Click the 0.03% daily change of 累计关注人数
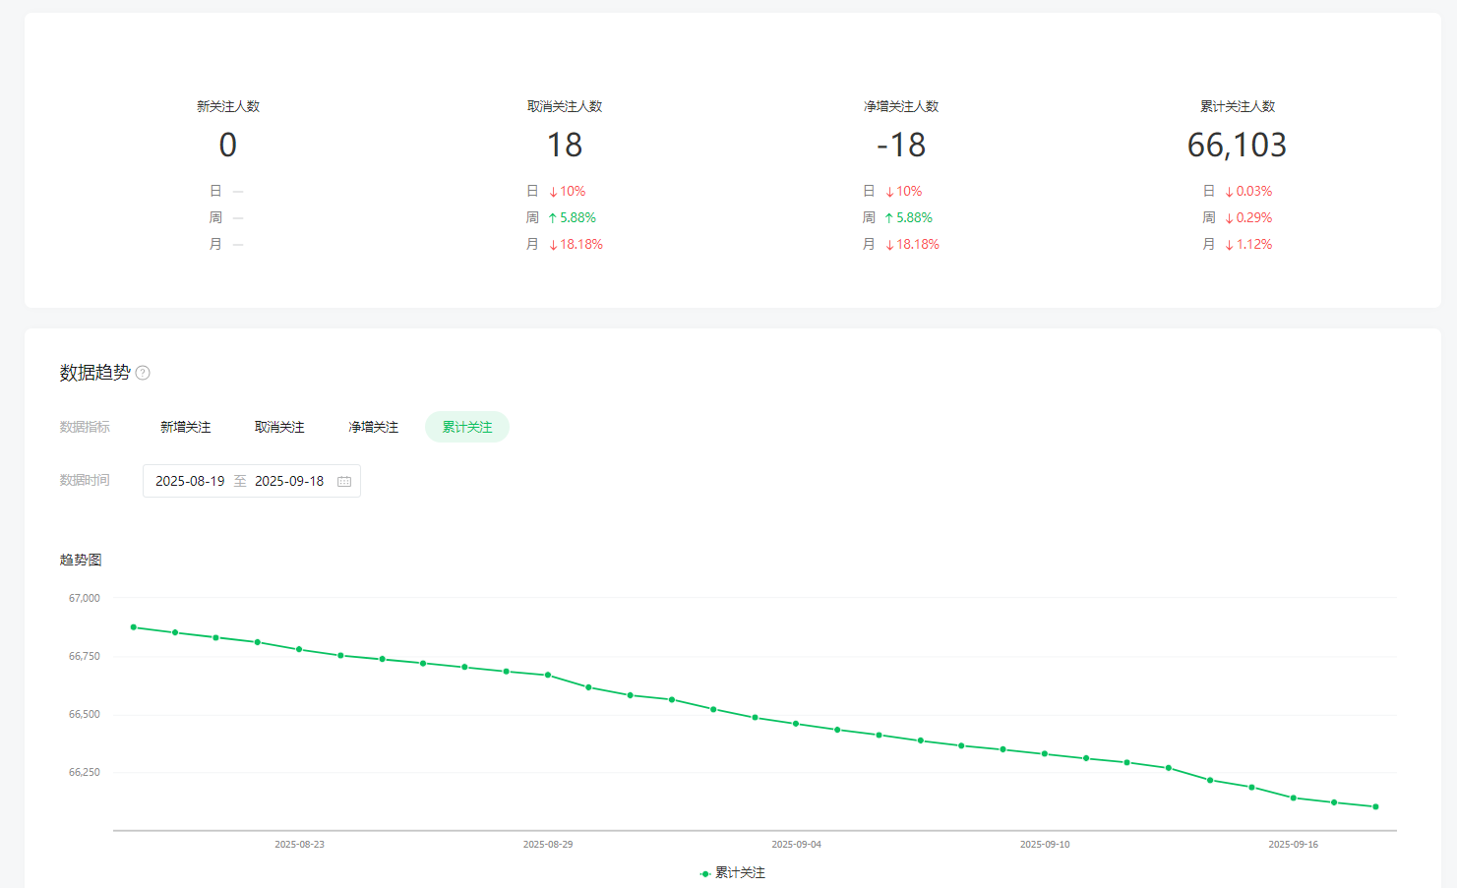 pos(1248,191)
